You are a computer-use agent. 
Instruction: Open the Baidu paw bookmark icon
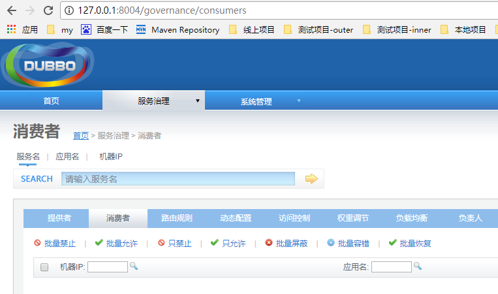point(86,29)
